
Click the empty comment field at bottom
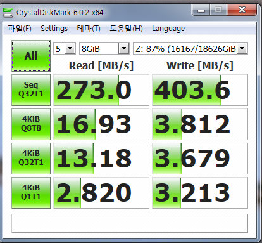coord(130,223)
